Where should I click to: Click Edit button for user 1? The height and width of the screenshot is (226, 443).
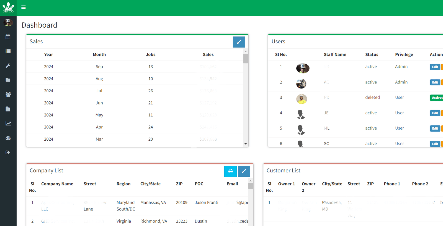click(x=435, y=67)
